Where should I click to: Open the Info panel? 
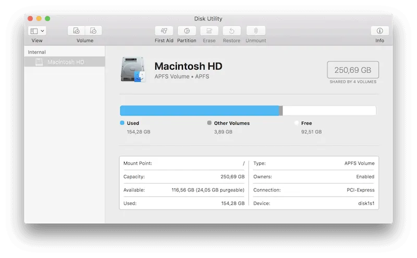(380, 31)
